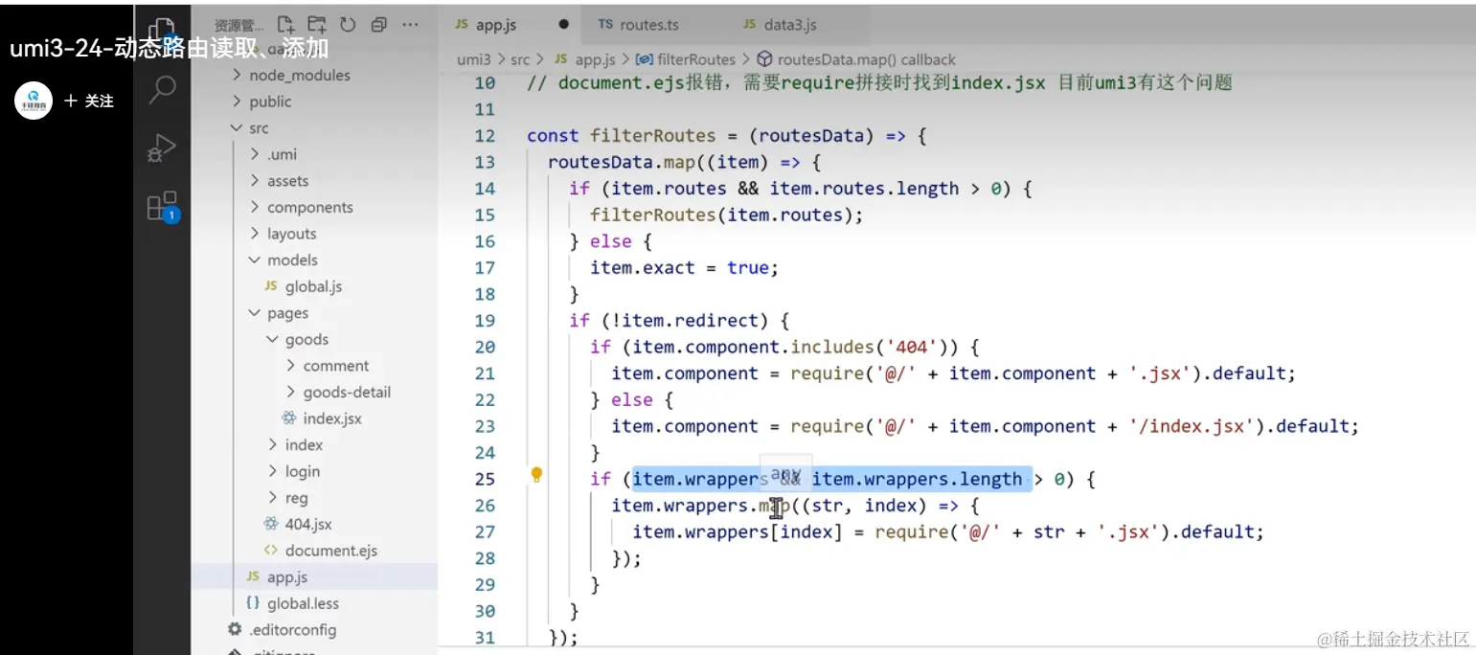Collapse the pages folder chevron
This screenshot has width=1476, height=655.
tap(254, 313)
